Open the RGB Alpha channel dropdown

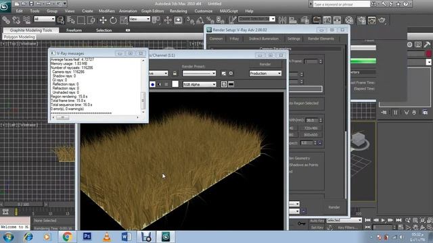(199, 84)
